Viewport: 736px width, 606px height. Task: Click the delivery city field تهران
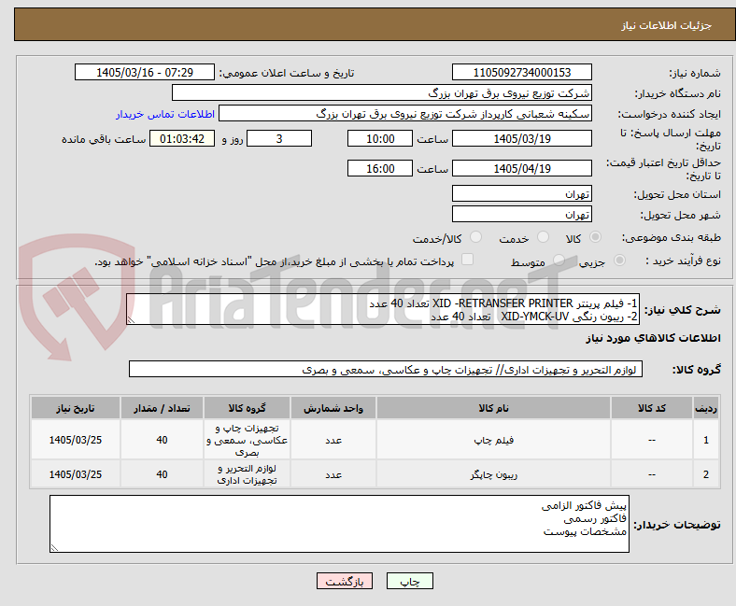click(x=522, y=214)
